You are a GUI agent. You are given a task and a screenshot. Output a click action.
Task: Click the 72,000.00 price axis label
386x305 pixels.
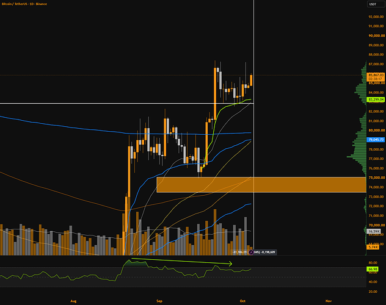tap(376, 206)
